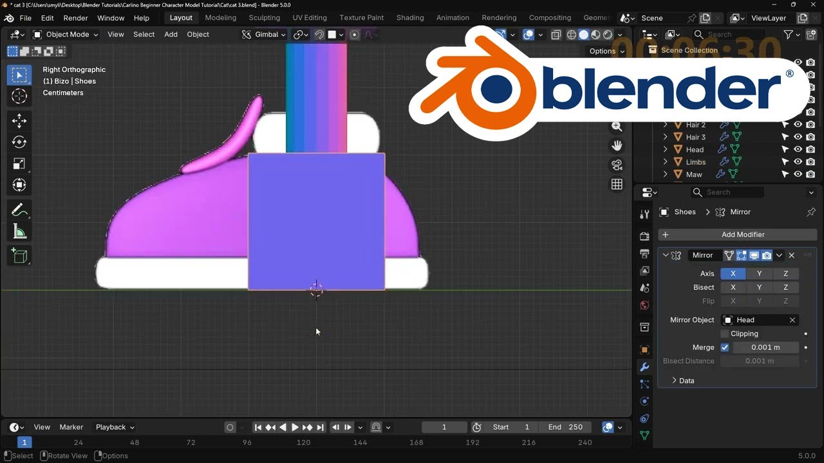This screenshot has width=824, height=463.
Task: Open the Object Mode dropdown
Action: 66,35
